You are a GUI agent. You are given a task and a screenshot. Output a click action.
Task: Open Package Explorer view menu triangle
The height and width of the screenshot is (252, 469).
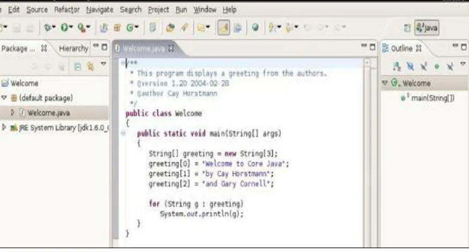click(x=104, y=64)
